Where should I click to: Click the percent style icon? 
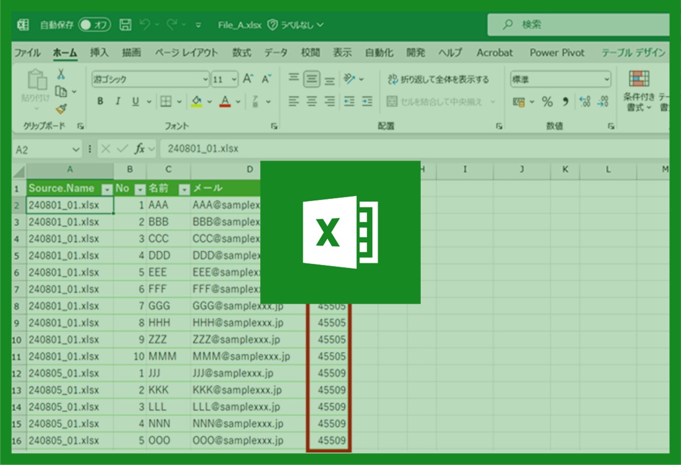(x=547, y=102)
